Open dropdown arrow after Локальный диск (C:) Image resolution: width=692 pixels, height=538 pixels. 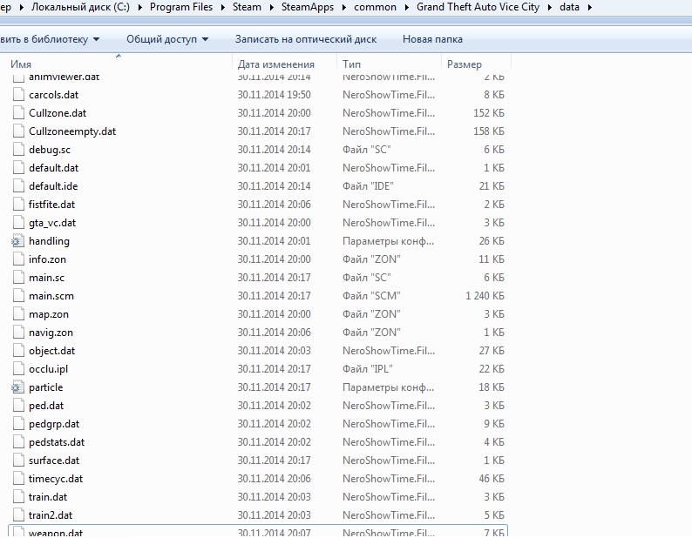click(140, 7)
